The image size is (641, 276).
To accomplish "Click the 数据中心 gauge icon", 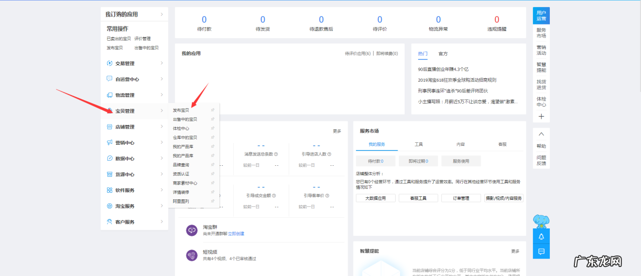I will tap(110, 158).
